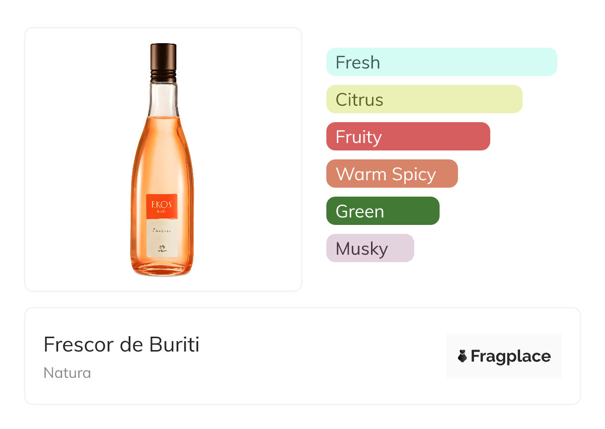This screenshot has height=429, width=605.
Task: Click the handwritten signature on the white label
Action: [x=161, y=230]
